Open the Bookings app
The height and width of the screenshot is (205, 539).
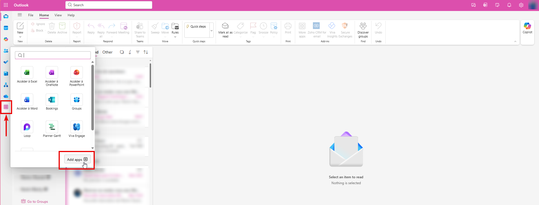point(52,102)
